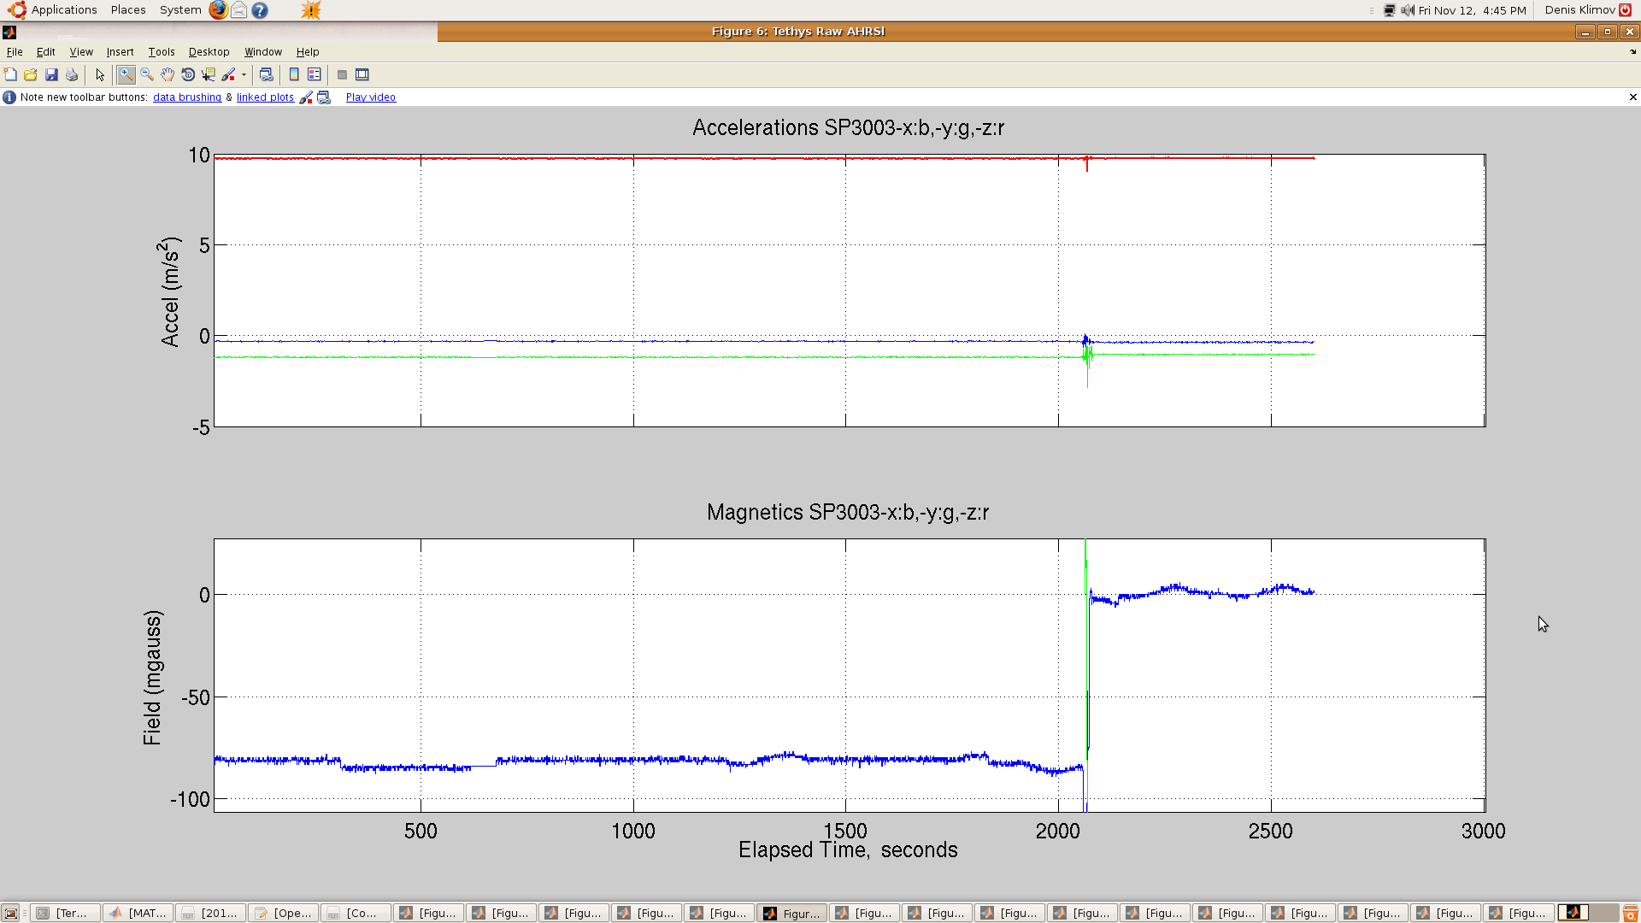Image resolution: width=1641 pixels, height=923 pixels.
Task: Click the 'Elapsed Time, seconds' axis label
Action: [848, 850]
